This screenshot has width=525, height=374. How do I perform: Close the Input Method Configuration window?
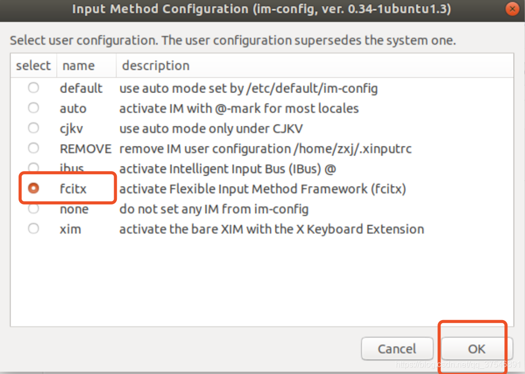pos(512,9)
